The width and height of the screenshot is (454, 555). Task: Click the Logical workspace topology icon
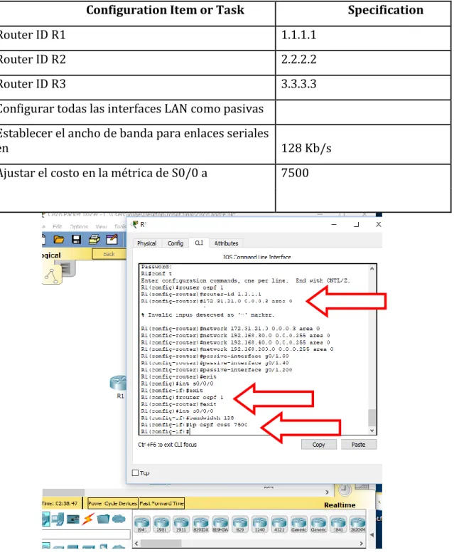pyautogui.click(x=53, y=276)
